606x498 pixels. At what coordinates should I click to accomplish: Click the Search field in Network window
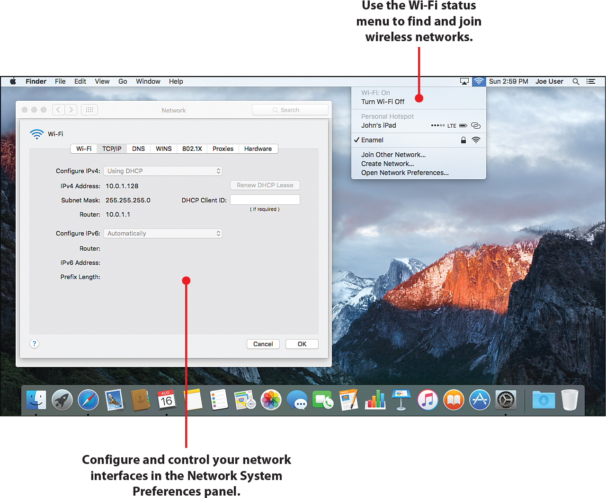[290, 110]
